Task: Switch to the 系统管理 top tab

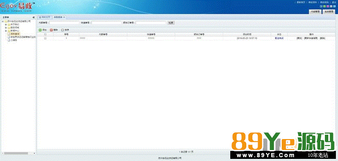Action: [x=329, y=12]
